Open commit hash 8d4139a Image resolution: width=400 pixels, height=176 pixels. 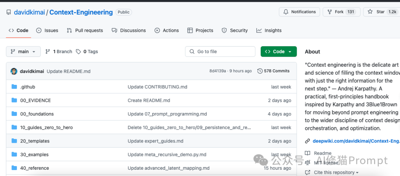point(218,71)
